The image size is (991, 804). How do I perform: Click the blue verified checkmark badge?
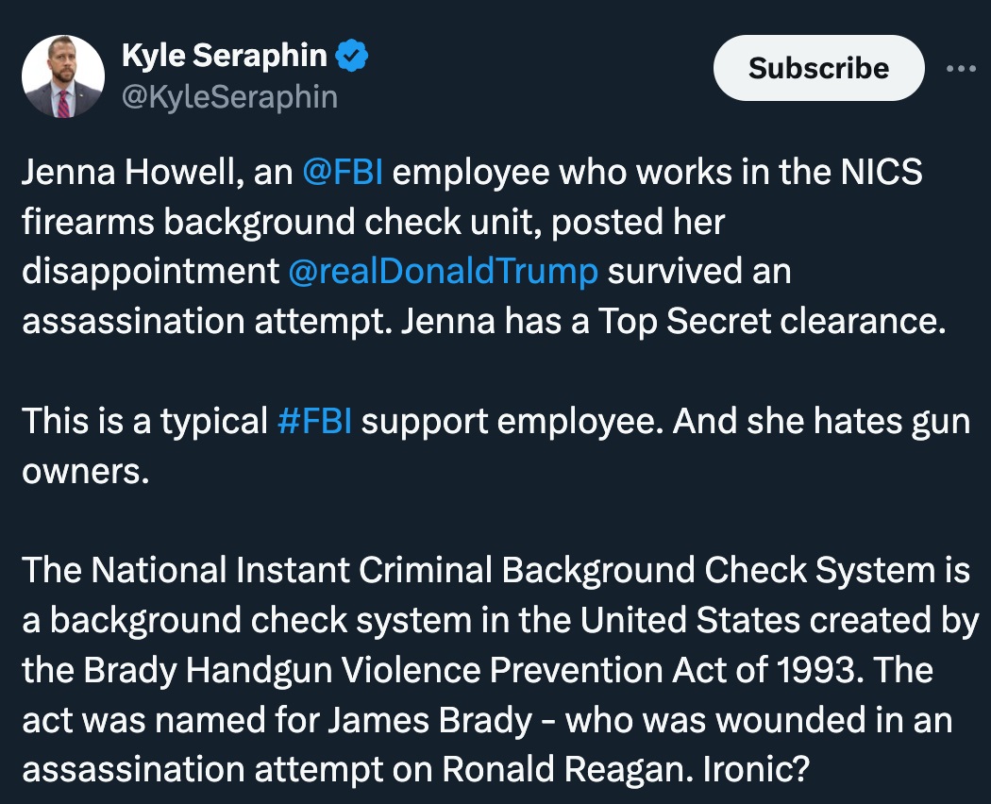click(351, 55)
